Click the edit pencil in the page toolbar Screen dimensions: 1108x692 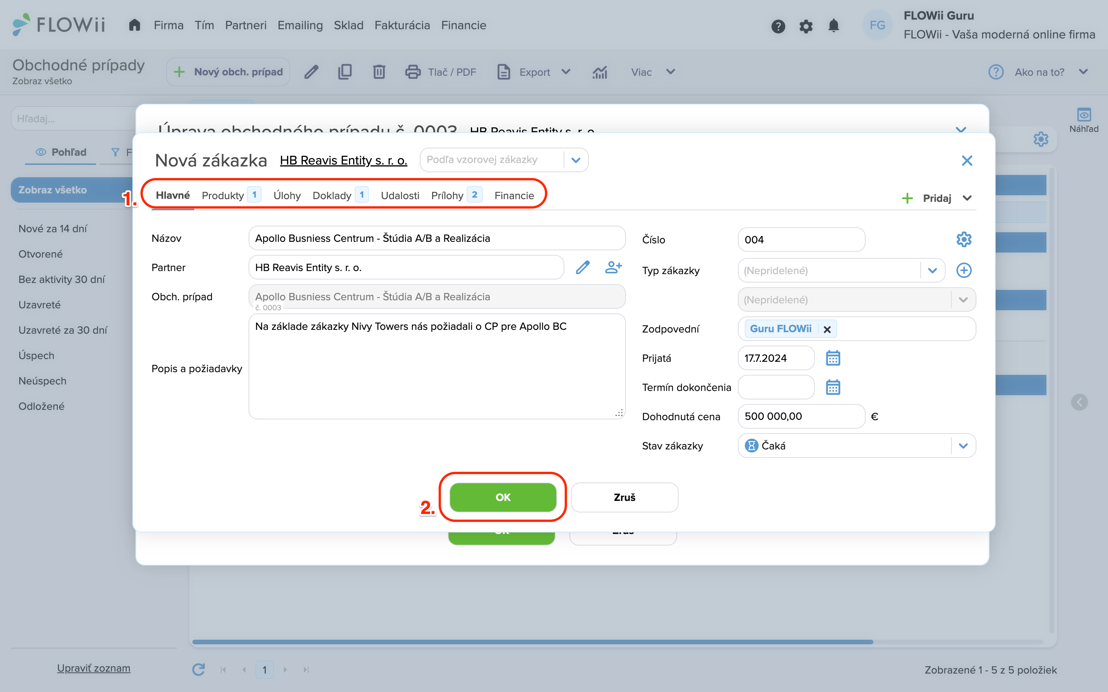(x=311, y=72)
